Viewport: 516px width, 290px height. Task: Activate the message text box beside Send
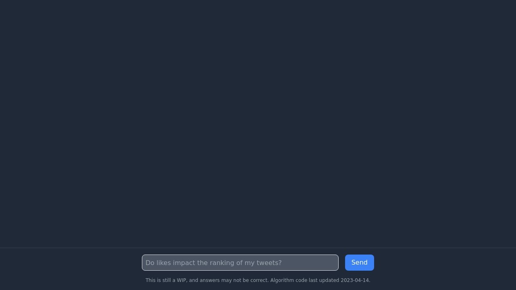(240, 263)
